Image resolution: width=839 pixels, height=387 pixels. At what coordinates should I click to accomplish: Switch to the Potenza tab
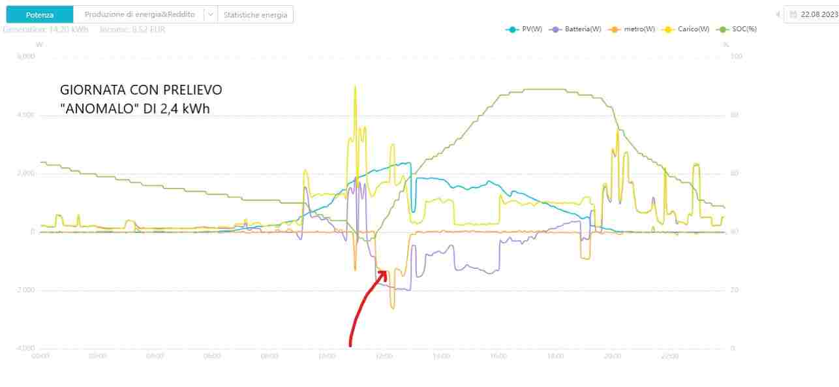click(40, 14)
